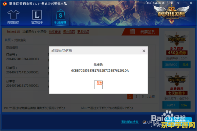Click the 复制 copy link in dialog
Image resolution: width=197 pixels, height=131 pixels.
[x=99, y=83]
